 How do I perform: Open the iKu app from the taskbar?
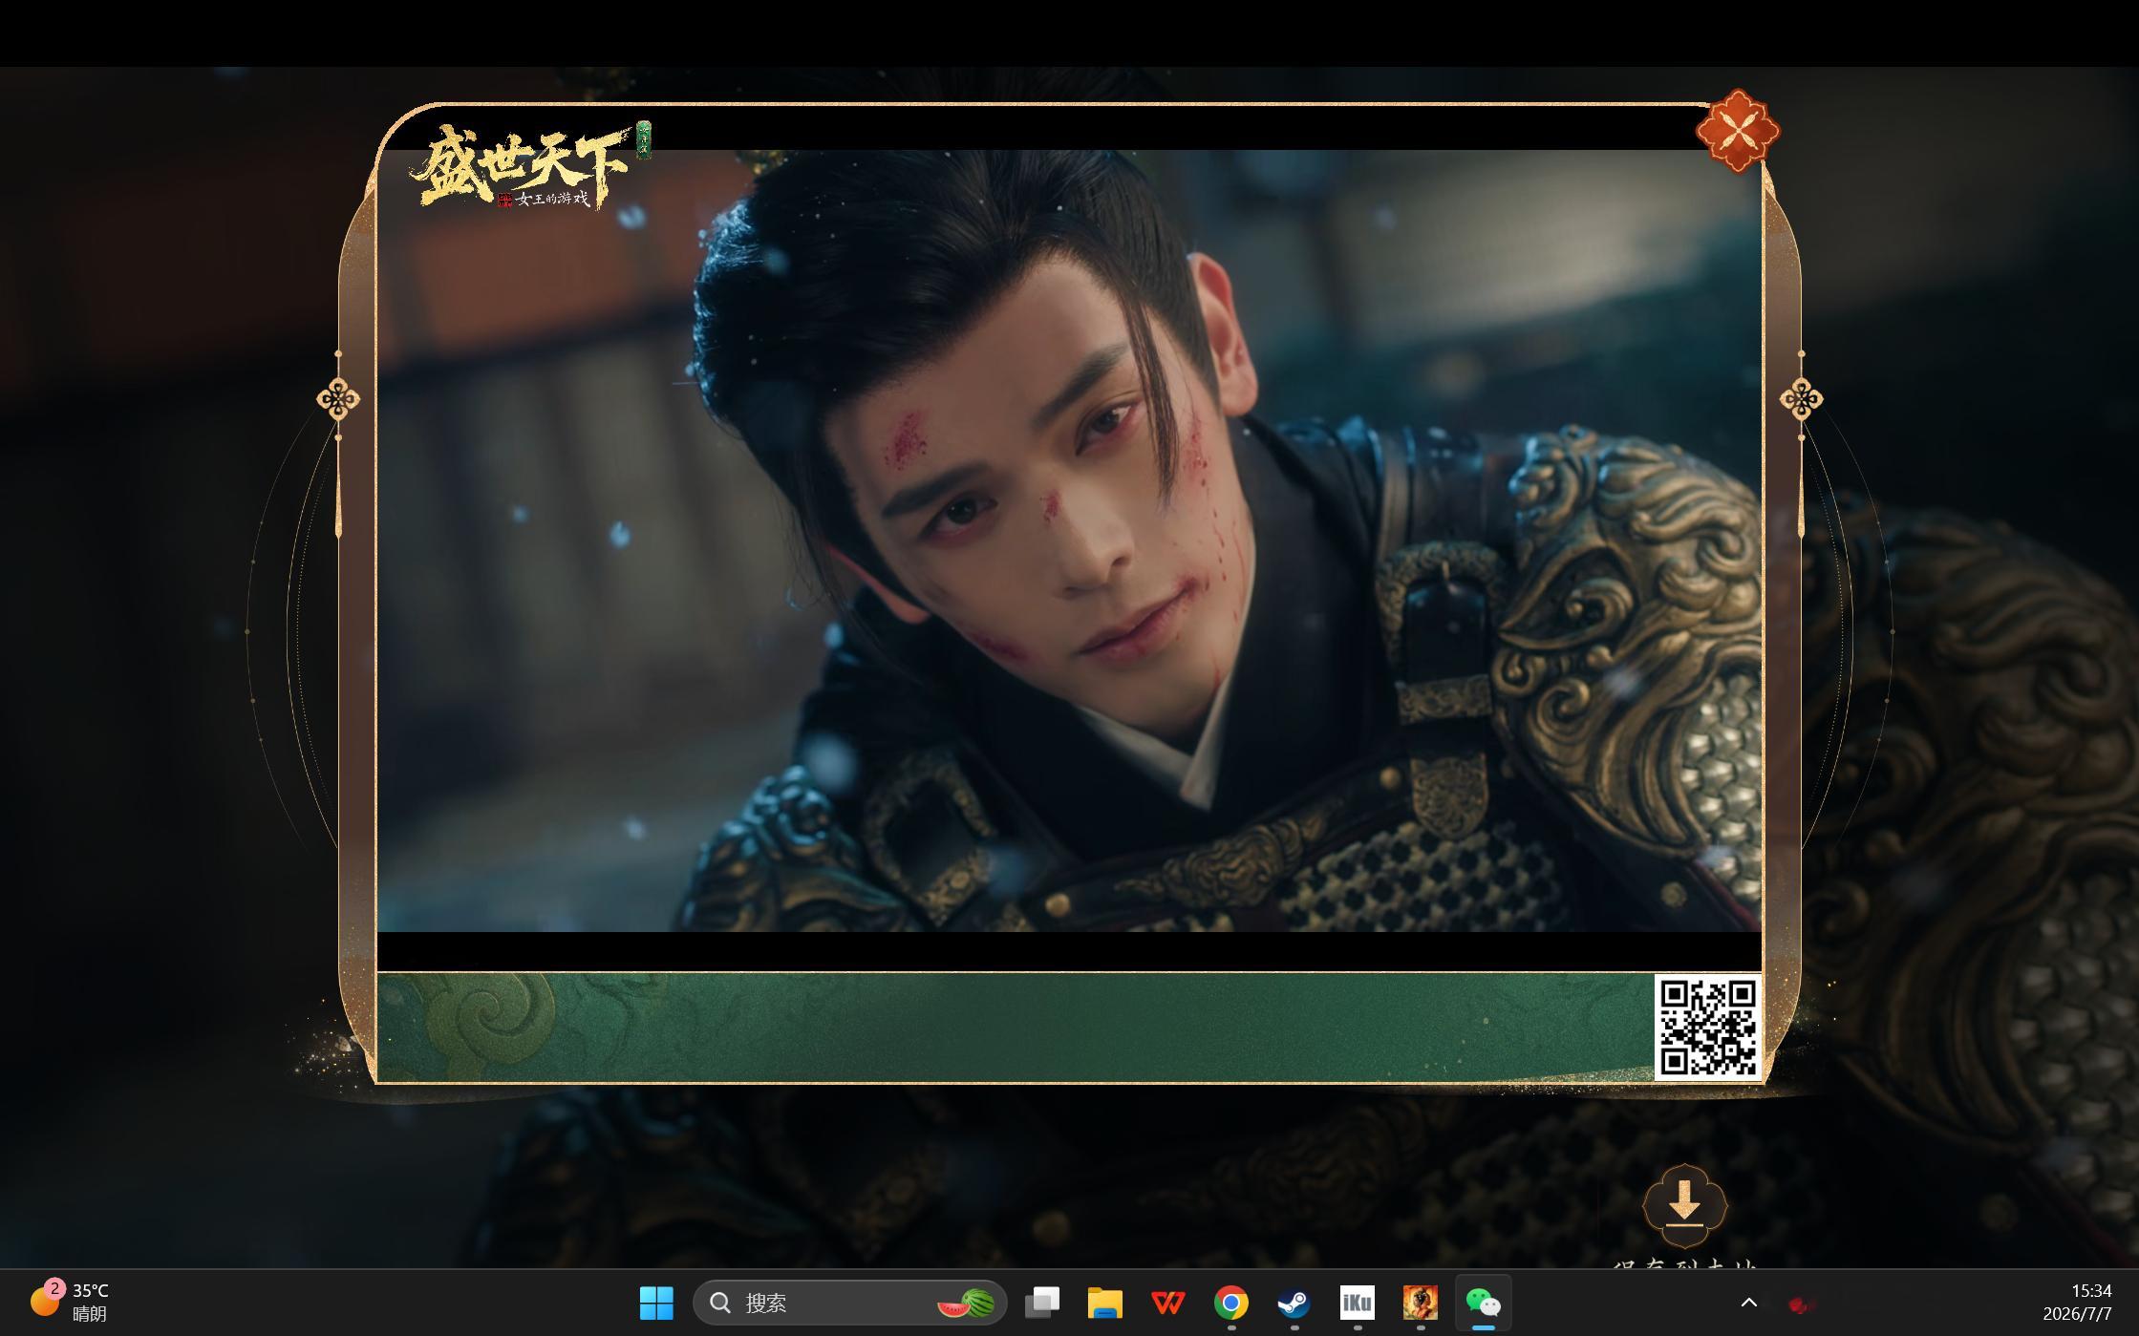[1358, 1303]
